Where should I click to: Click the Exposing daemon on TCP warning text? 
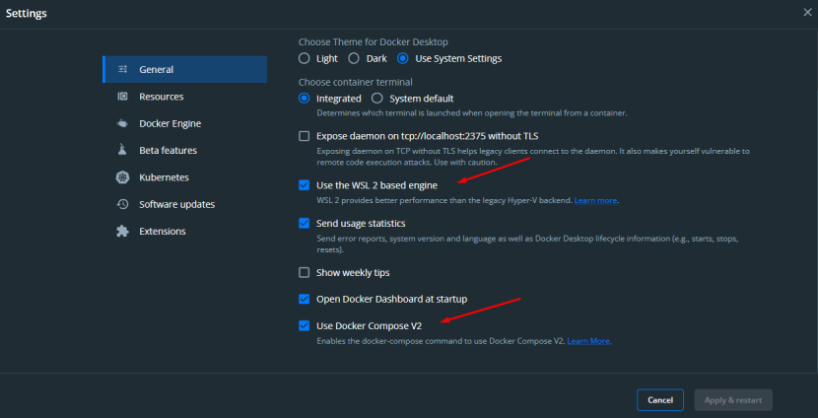pos(533,157)
